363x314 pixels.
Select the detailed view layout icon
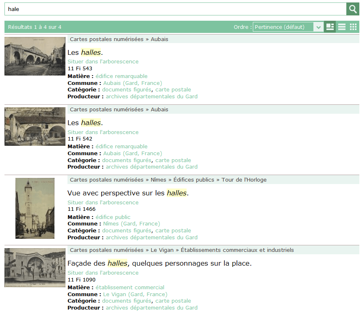330,27
